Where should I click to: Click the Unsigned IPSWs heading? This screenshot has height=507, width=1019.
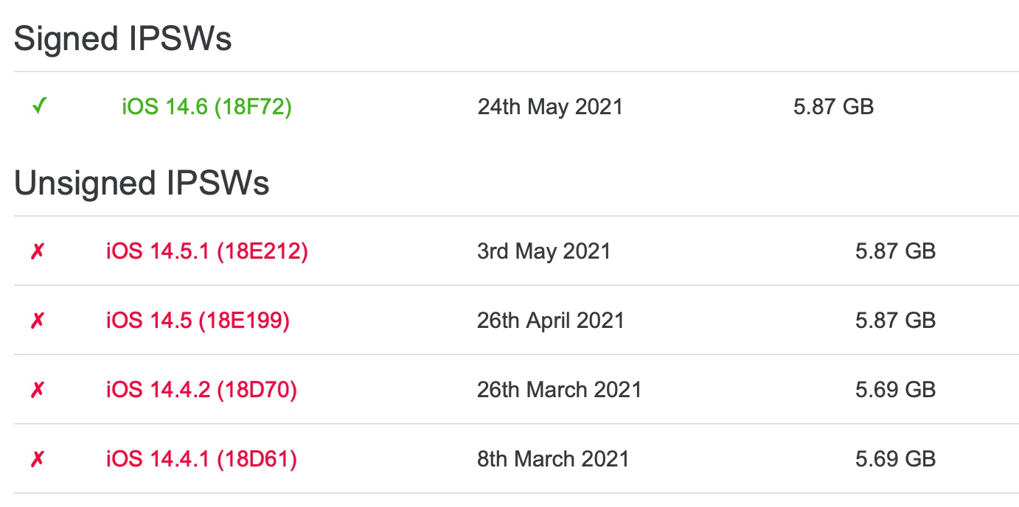[x=142, y=183]
